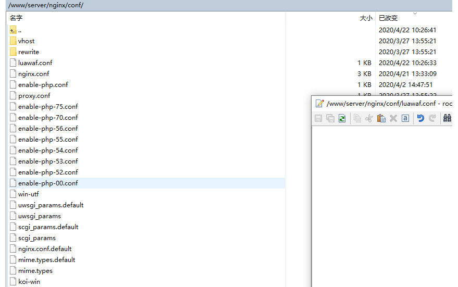Click the koi-win file icon
458x287 pixels.
click(x=13, y=281)
